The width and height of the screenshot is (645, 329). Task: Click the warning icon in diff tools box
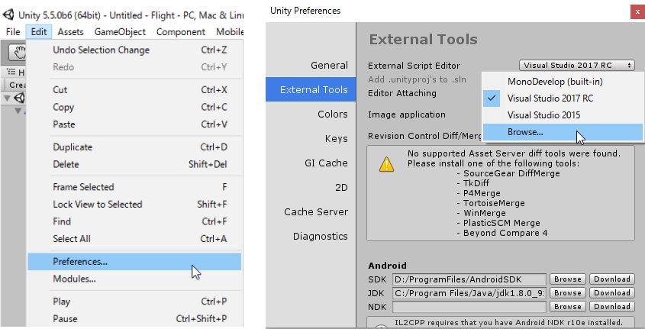386,164
